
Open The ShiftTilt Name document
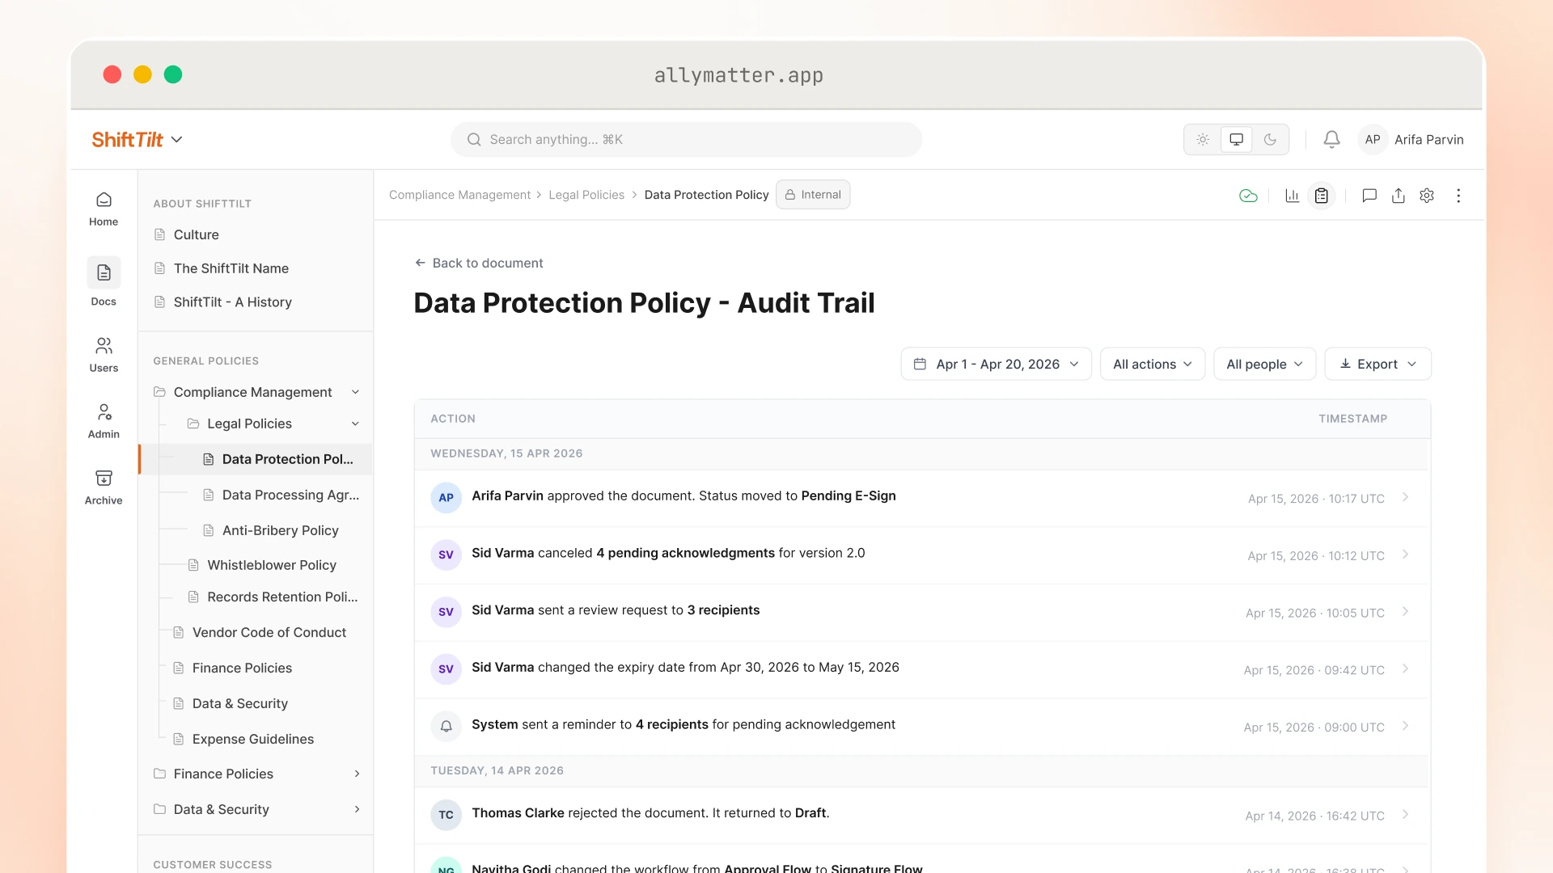click(x=231, y=268)
